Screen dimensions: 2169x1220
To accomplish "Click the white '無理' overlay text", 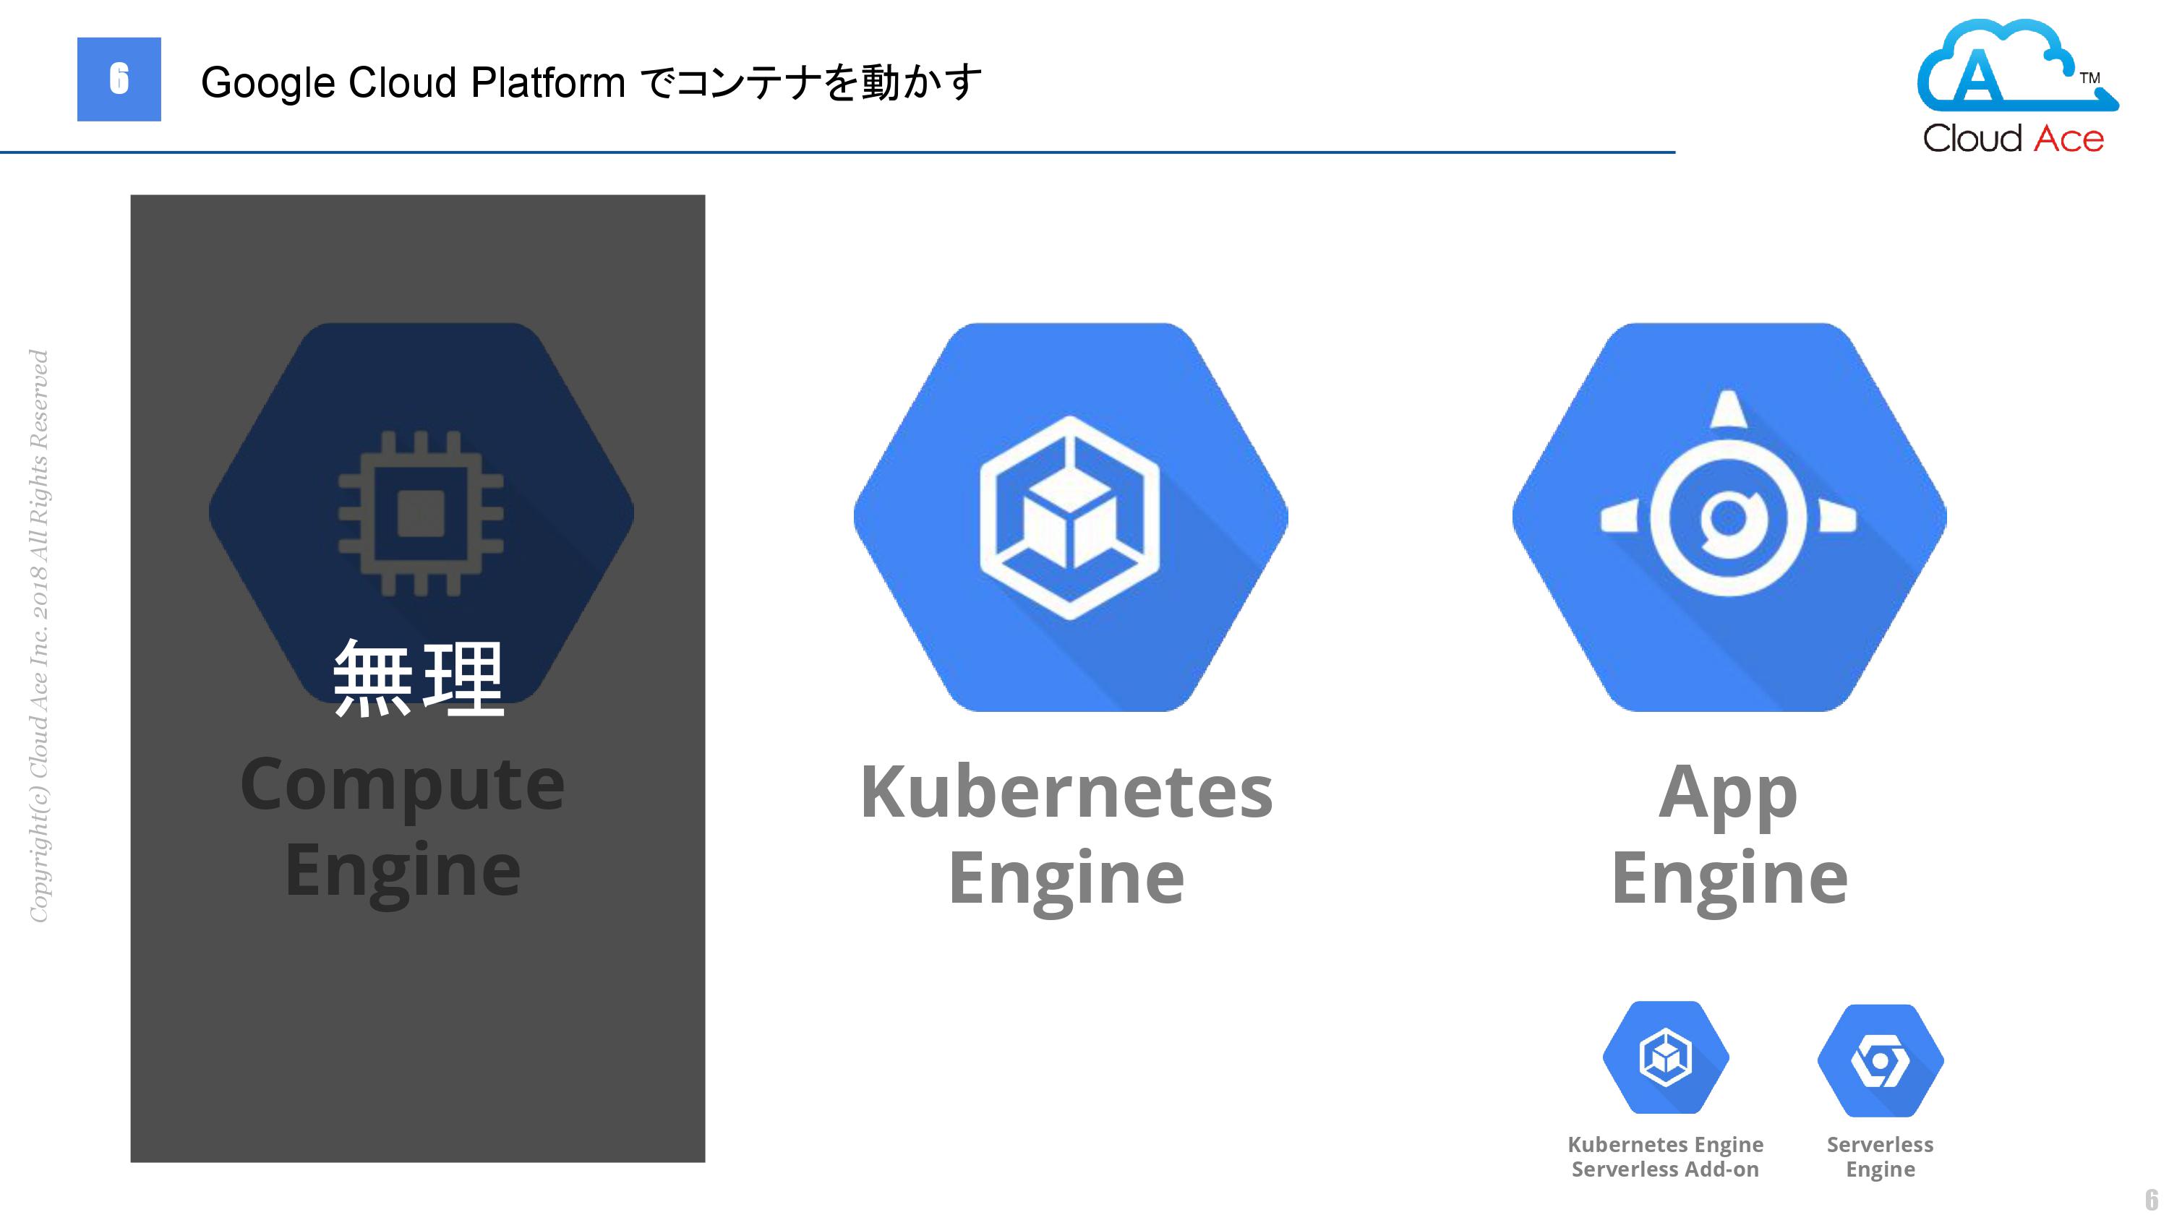I will 419,679.
